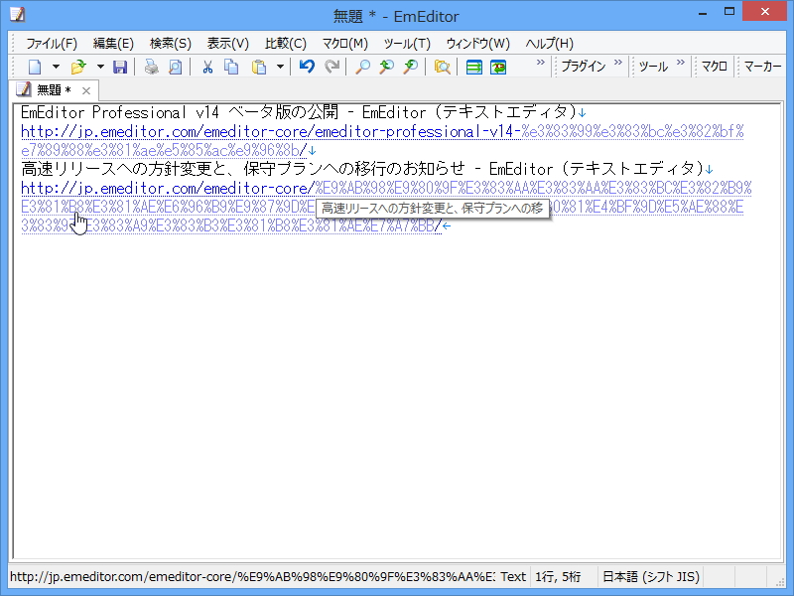The image size is (794, 596).
Task: Maximize the EmEditor window
Action: (x=729, y=12)
